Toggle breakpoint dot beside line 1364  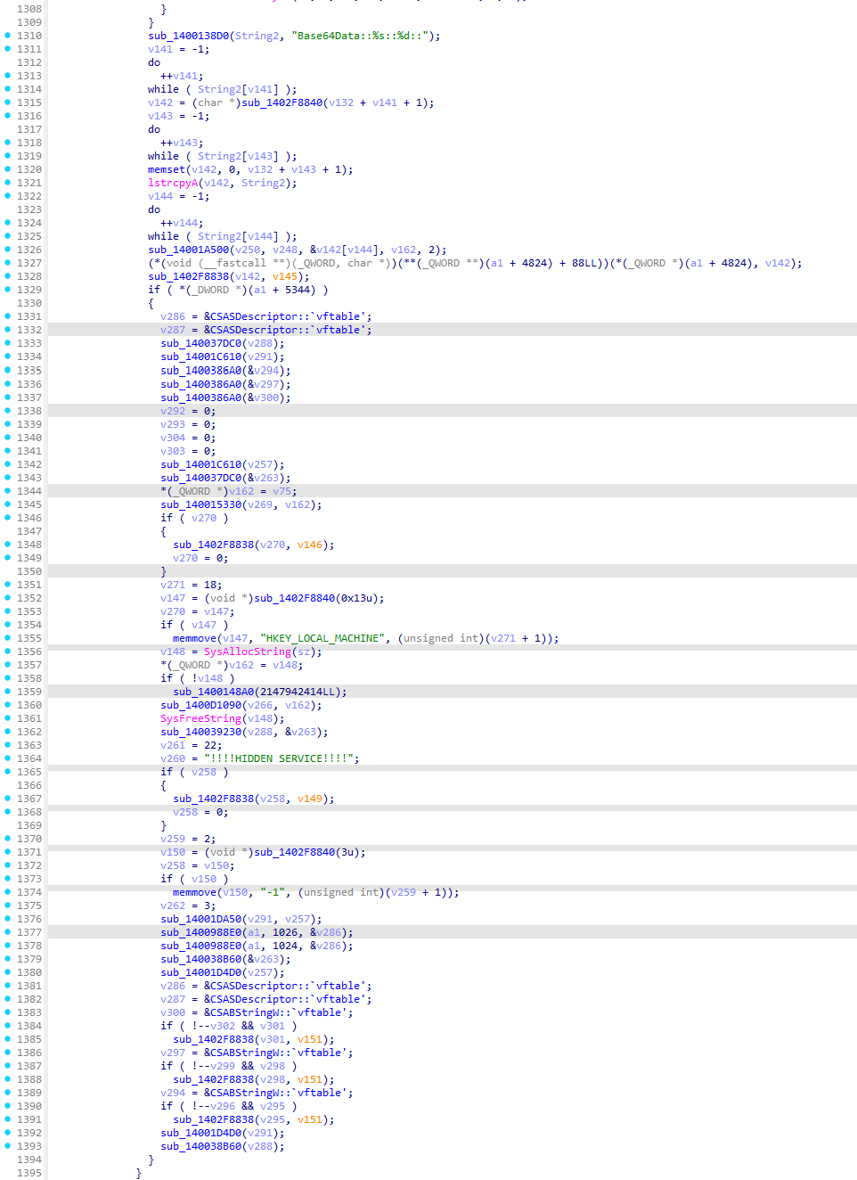[x=8, y=758]
